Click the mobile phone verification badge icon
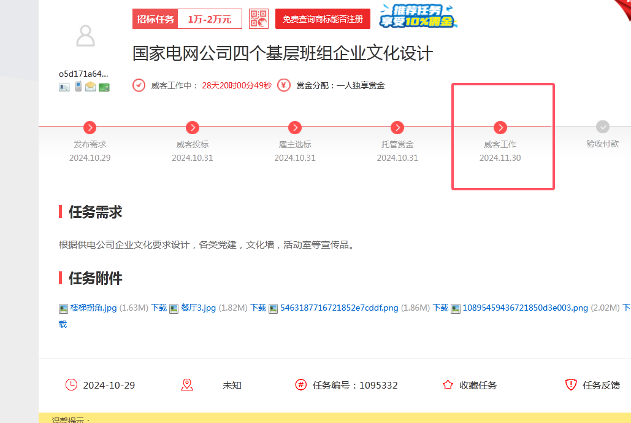The image size is (631, 423). pyautogui.click(x=78, y=86)
